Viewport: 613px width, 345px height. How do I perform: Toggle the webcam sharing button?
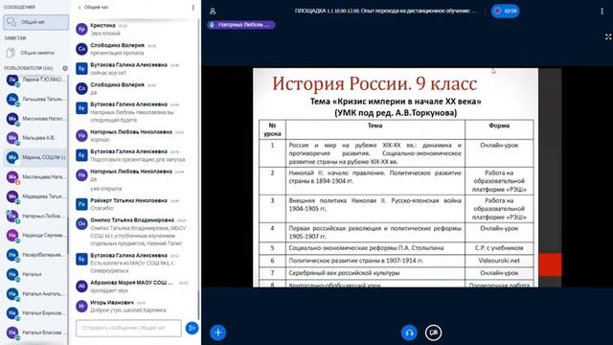point(433,333)
